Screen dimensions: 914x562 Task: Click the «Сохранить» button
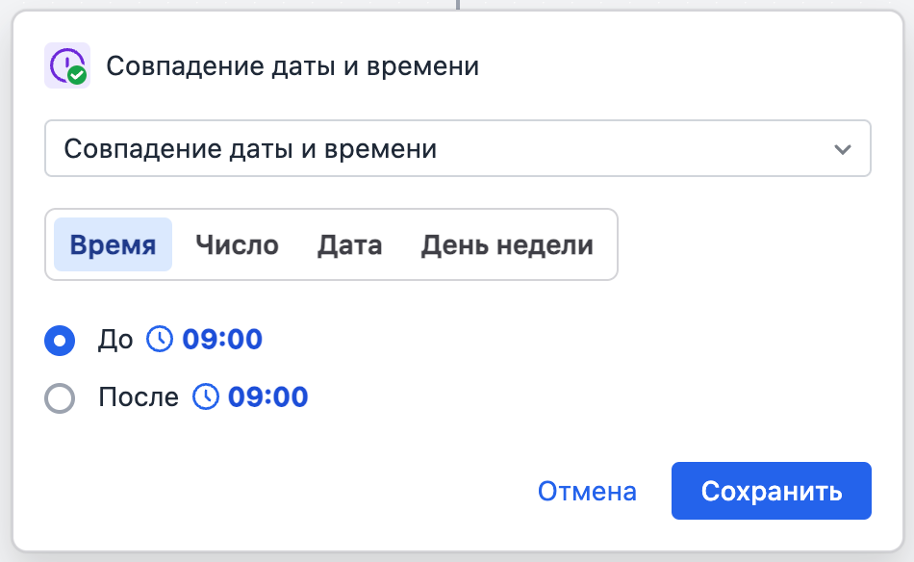pos(771,491)
